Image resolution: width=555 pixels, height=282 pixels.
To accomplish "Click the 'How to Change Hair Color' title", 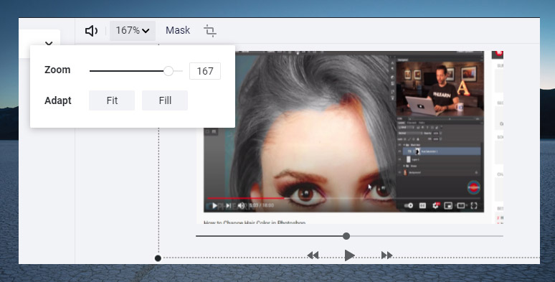I will pos(255,223).
